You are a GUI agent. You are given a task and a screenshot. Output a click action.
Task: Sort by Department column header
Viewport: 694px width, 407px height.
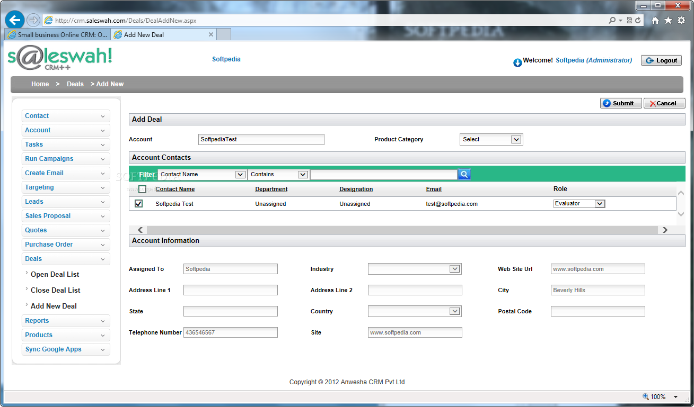pyautogui.click(x=271, y=189)
